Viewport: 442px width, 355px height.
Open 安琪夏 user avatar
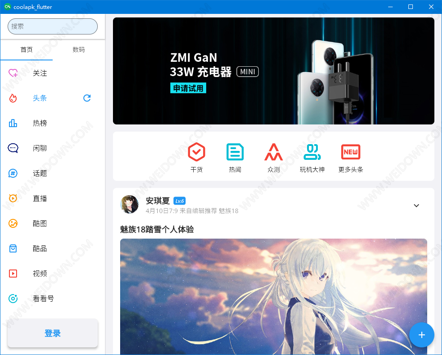[x=130, y=205]
